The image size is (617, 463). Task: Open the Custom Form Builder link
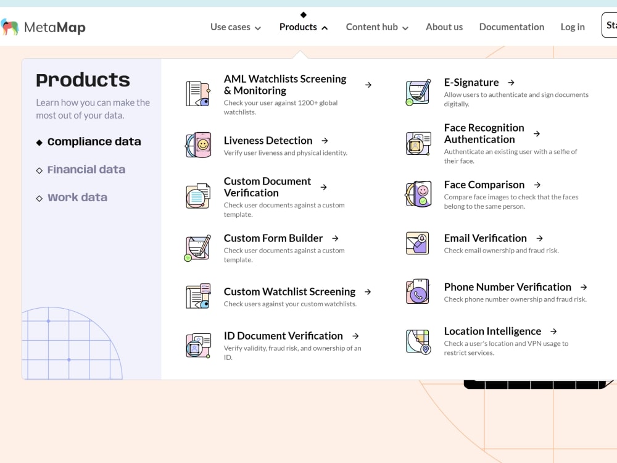273,238
